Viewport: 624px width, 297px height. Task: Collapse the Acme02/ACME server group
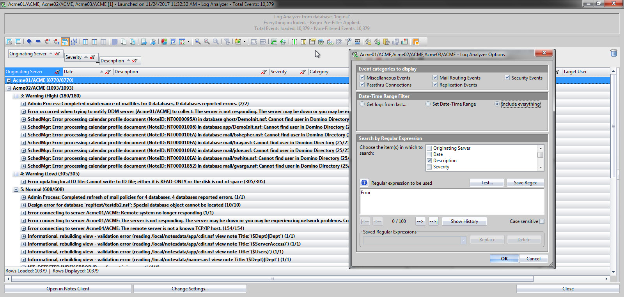point(9,88)
